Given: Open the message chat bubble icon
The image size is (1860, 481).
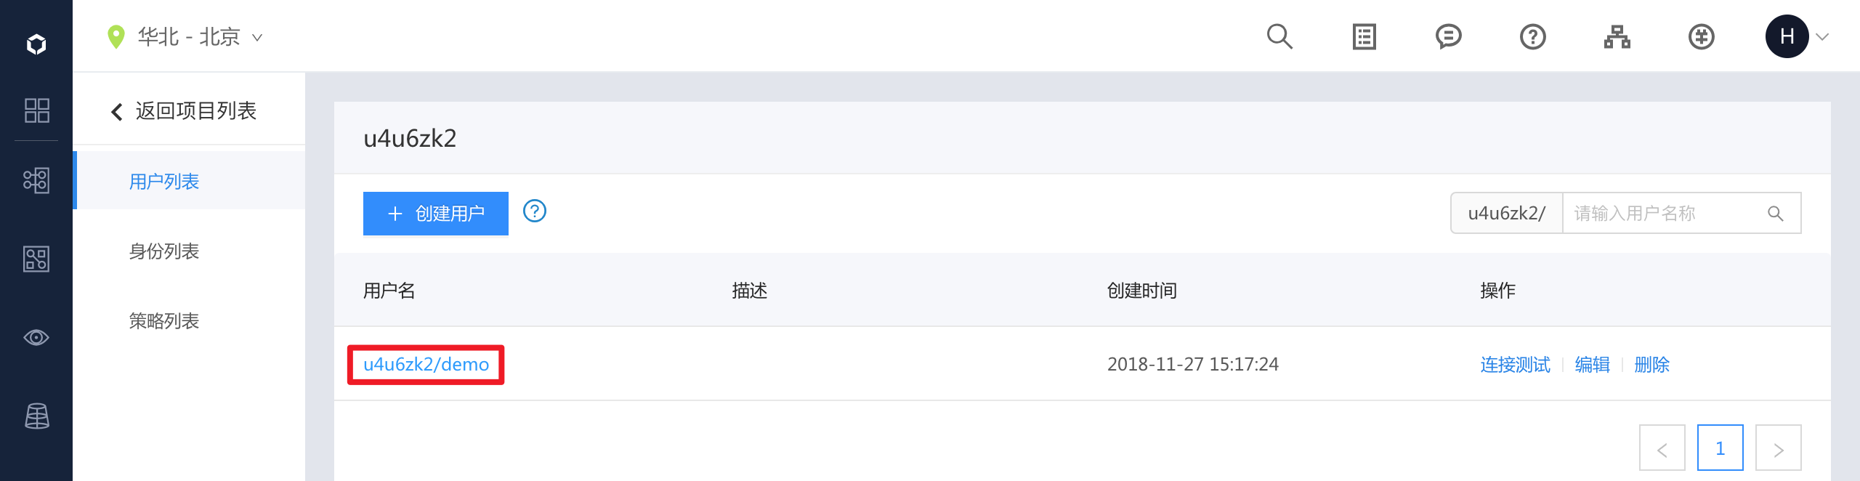Looking at the screenshot, I should [1448, 36].
